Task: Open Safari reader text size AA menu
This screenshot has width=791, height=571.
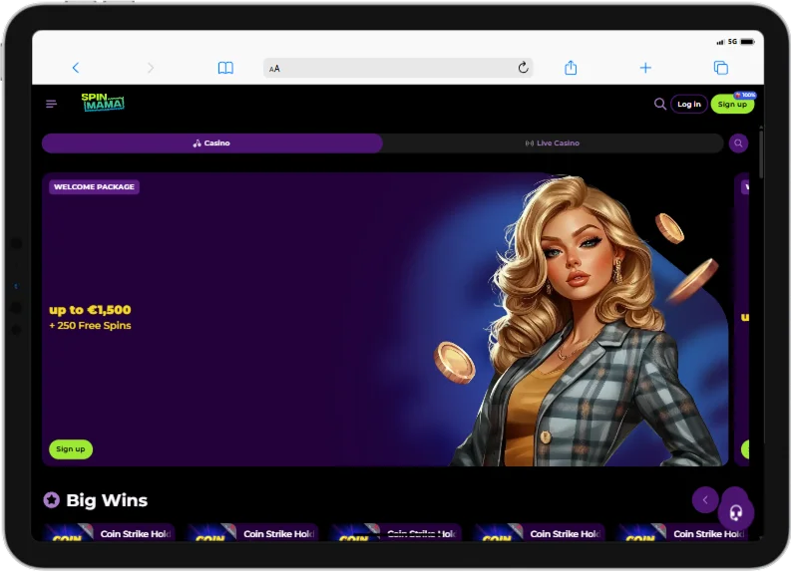Action: tap(275, 69)
